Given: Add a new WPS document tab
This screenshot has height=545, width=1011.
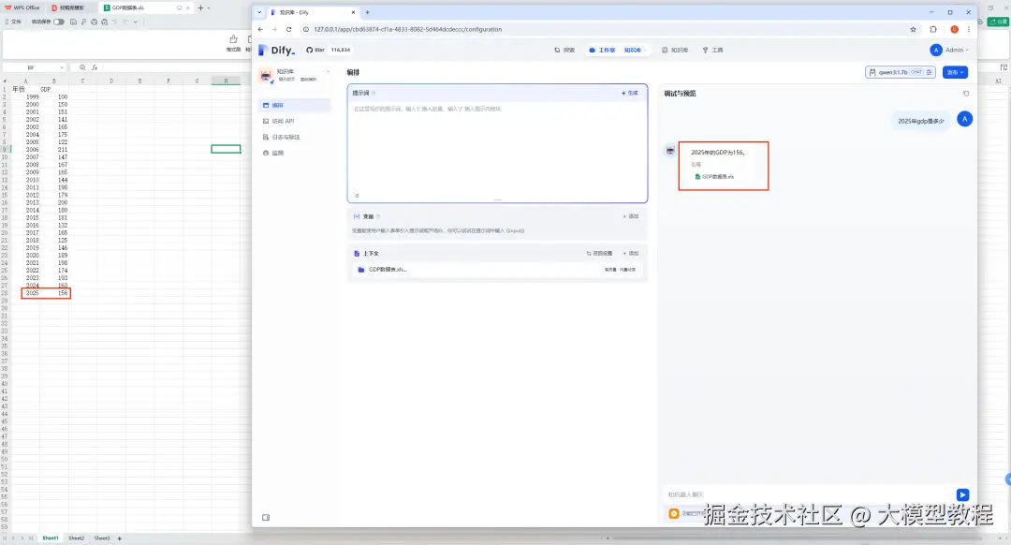Looking at the screenshot, I should pos(200,7).
